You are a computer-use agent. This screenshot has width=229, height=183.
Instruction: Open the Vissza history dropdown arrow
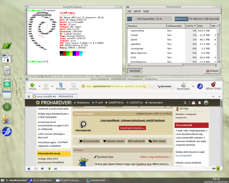[x=40, y=86]
